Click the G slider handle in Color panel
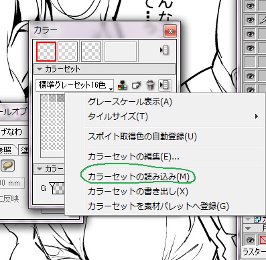The height and width of the screenshot is (260, 266). tap(52, 185)
